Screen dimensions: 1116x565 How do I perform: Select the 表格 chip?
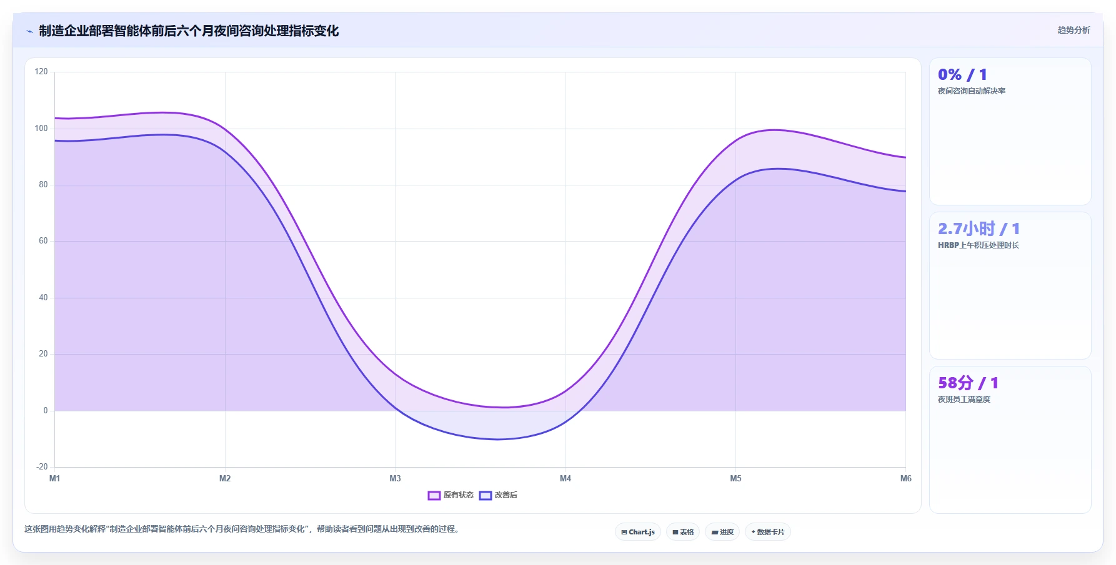coord(683,533)
